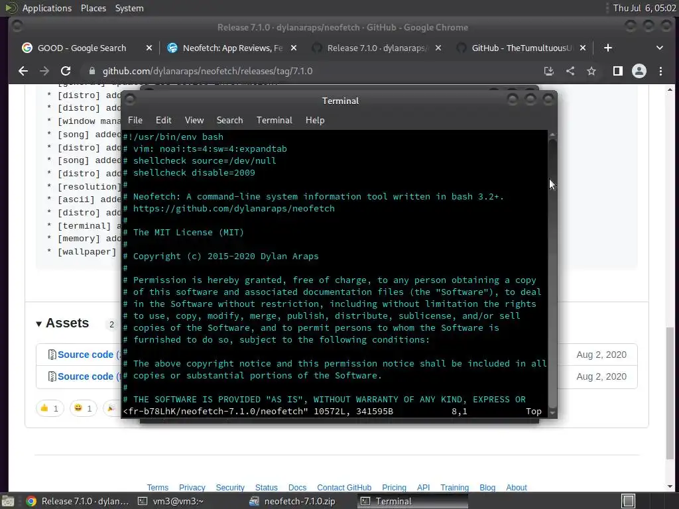This screenshot has width=679, height=509.
Task: Switch to Neofetch: App Reviews tab
Action: pyautogui.click(x=232, y=48)
